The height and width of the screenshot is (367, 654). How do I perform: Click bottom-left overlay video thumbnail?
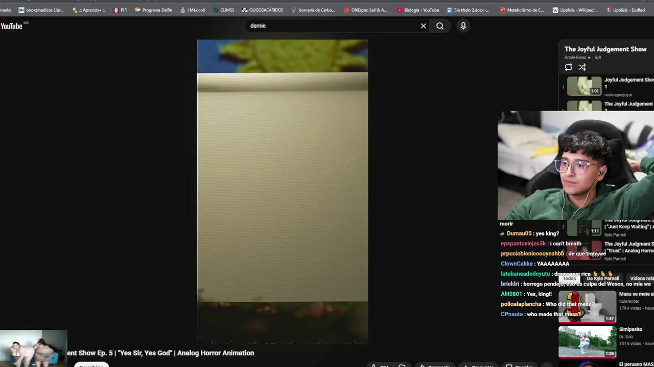coord(34,348)
